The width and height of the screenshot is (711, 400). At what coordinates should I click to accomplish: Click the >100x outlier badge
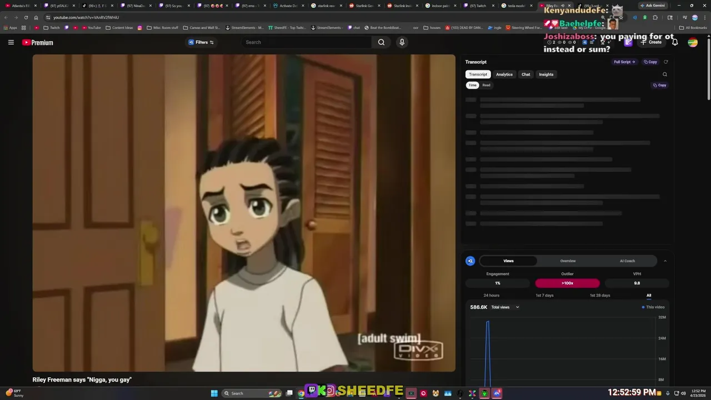[x=567, y=283]
